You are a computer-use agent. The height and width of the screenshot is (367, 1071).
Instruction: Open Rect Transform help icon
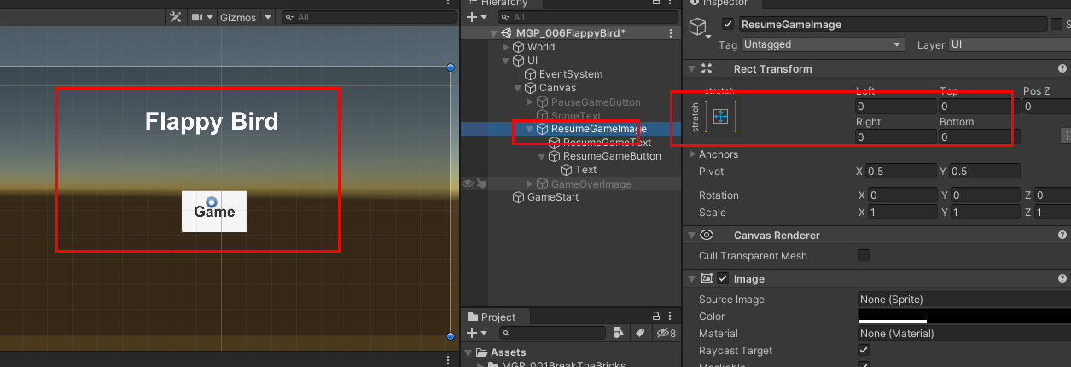1062,68
